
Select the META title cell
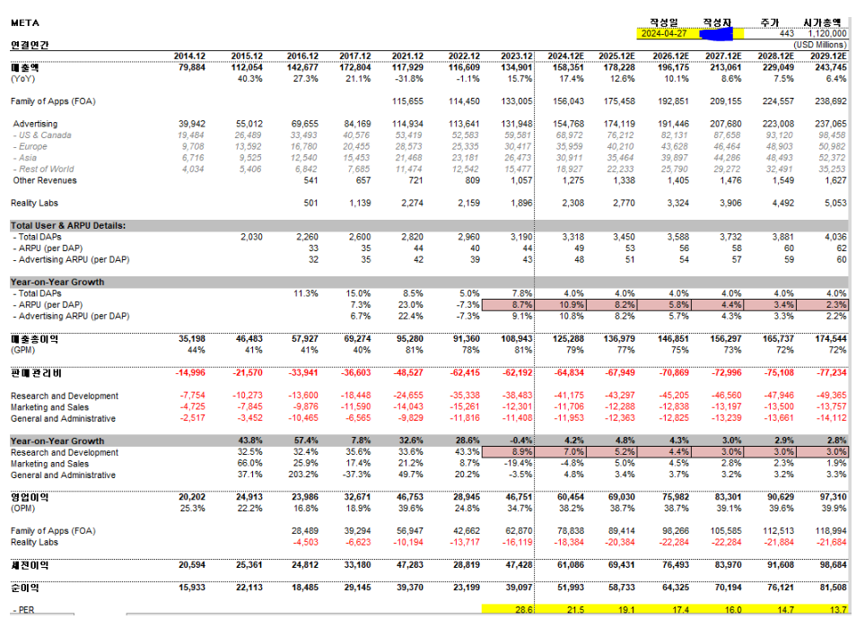(25, 22)
